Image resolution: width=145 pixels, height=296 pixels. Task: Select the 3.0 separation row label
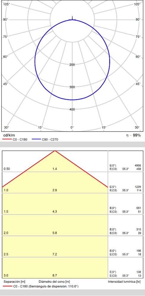(6, 275)
